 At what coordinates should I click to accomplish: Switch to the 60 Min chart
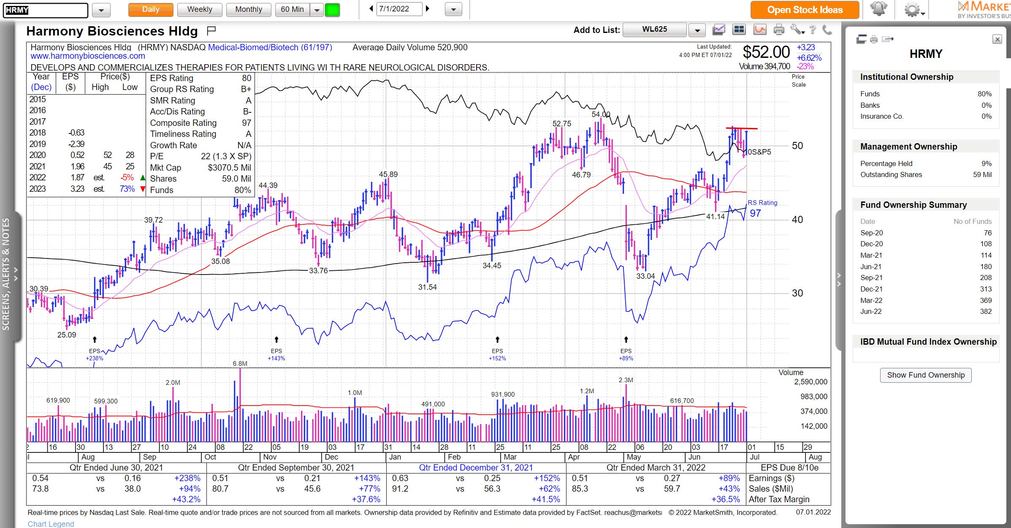pyautogui.click(x=292, y=10)
